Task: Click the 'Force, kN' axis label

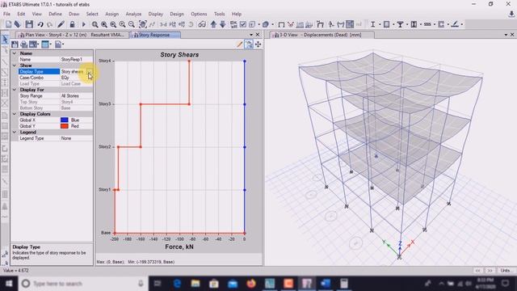Action: tap(179, 247)
